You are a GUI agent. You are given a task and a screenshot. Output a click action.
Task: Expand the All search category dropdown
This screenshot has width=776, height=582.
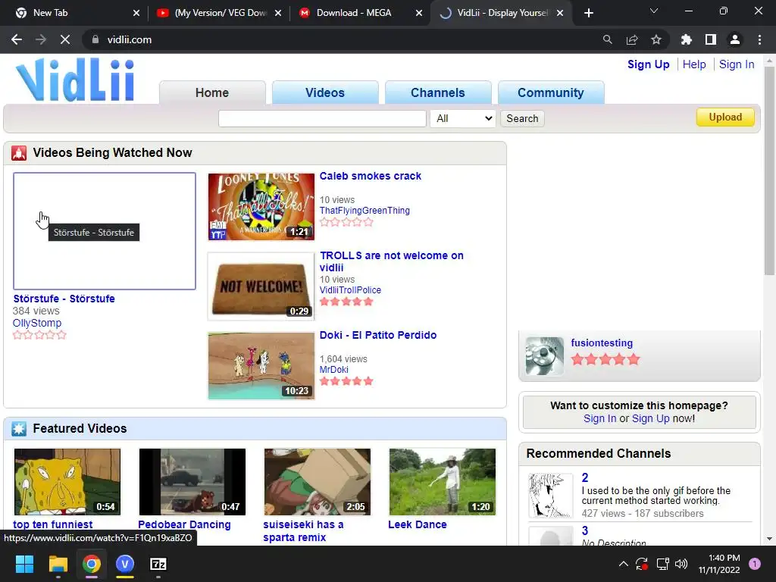pos(463,118)
